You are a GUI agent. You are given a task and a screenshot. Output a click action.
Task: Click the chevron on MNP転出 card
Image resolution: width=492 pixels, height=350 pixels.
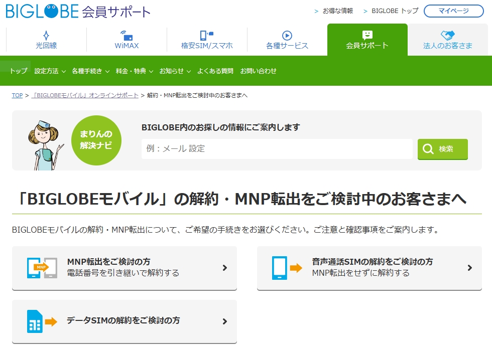tap(225, 268)
